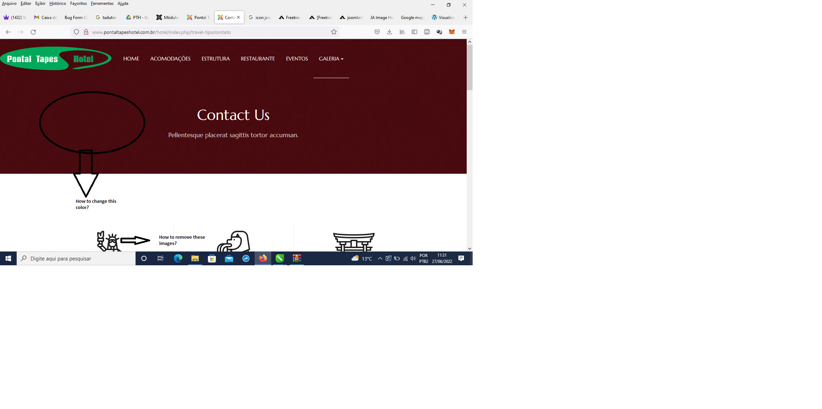Click the MetaMask fox extension icon
This screenshot has width=822, height=409.
[x=452, y=32]
